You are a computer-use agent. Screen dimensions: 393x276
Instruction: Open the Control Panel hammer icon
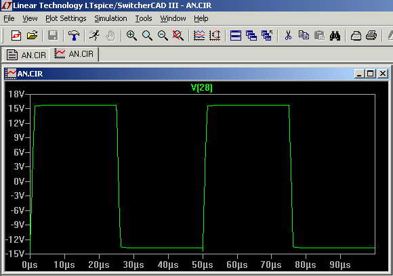click(74, 36)
